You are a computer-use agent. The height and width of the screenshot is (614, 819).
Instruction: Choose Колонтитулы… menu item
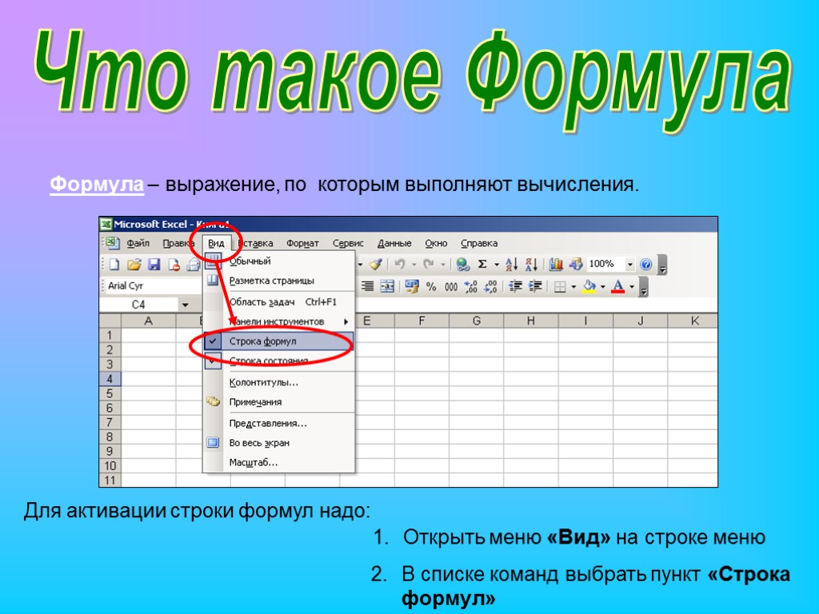278,383
